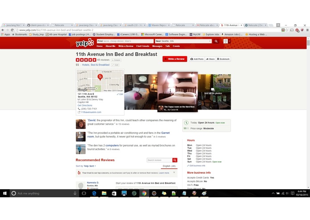Image resolution: width=310 pixels, height=220 pixels.
Task: Open the Bed & Breakfast category link
Action: [x=100, y=65]
